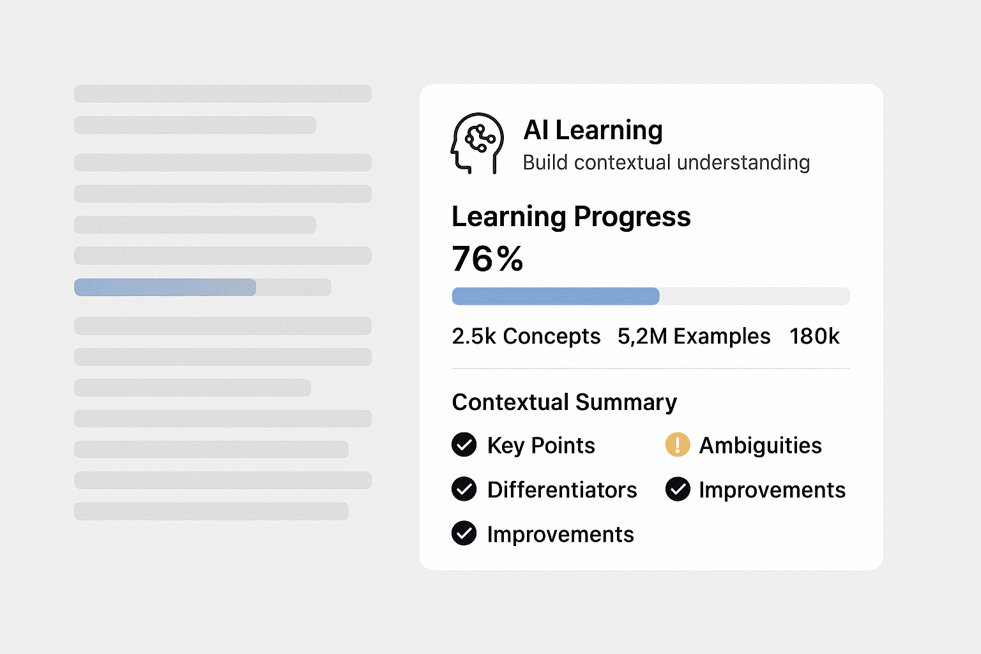Click the AI brain head icon
981x654 pixels.
(477, 143)
